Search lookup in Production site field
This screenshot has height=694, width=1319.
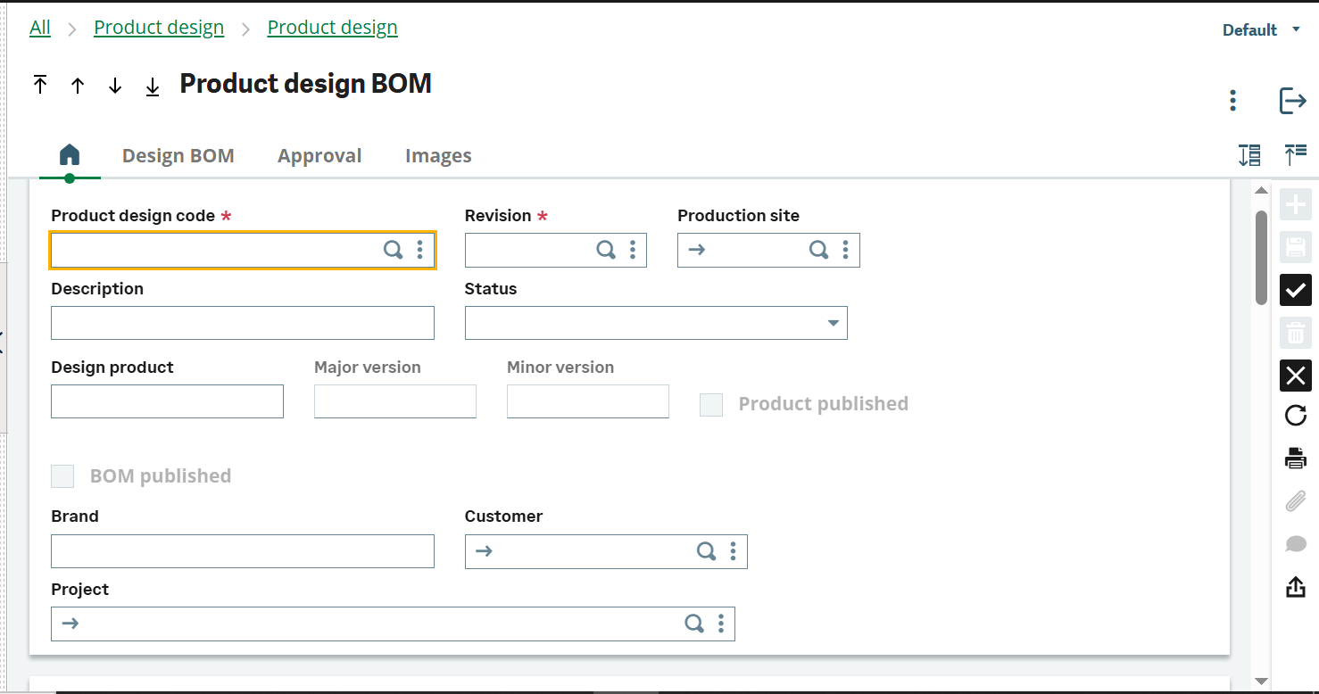pos(818,250)
